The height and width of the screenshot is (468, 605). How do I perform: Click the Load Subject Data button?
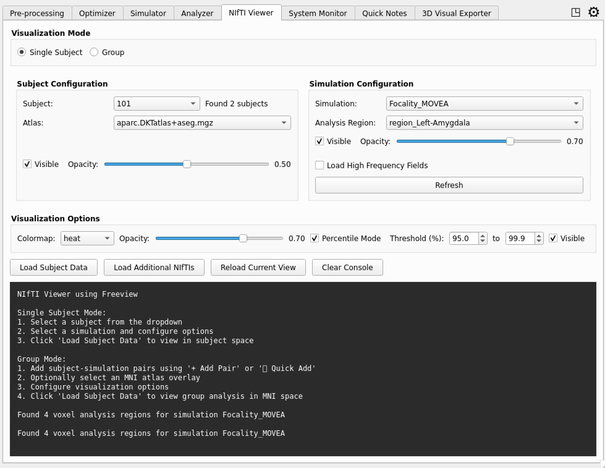click(53, 267)
